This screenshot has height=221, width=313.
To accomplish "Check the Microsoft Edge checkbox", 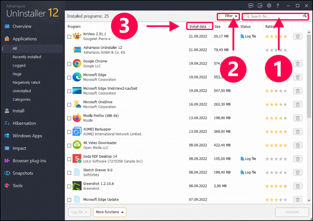I will (69, 78).
